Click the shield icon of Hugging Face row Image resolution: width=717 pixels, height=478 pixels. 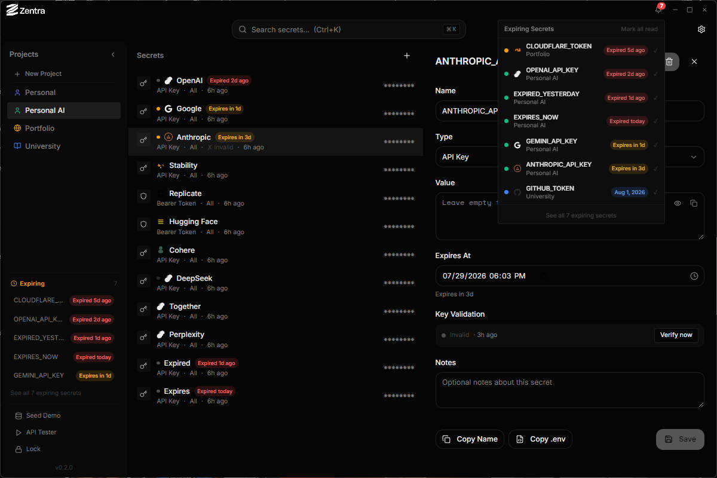143,224
